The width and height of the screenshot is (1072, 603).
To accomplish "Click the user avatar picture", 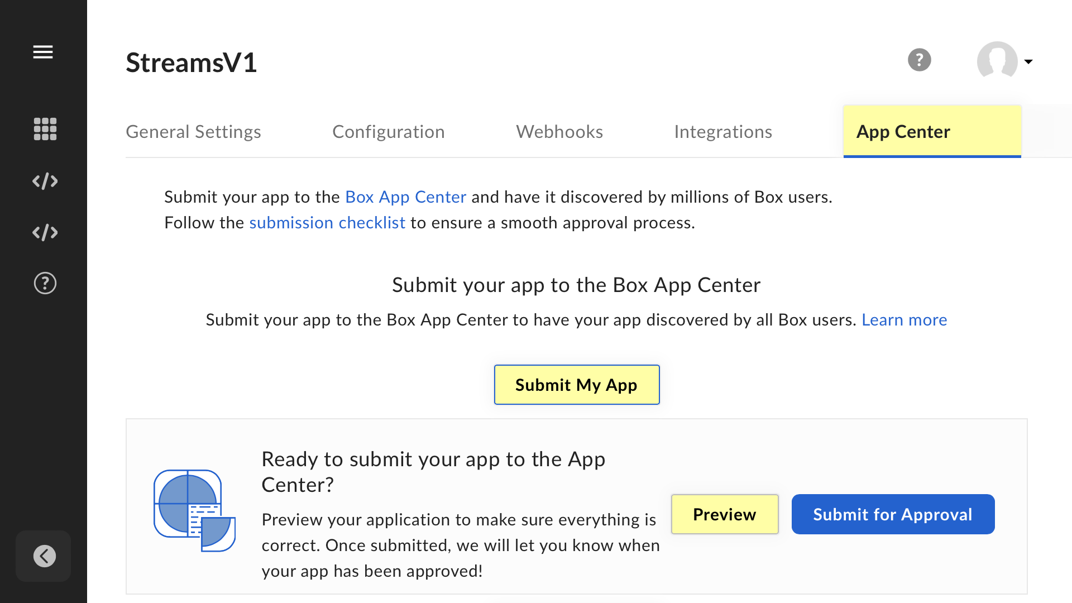I will point(997,60).
